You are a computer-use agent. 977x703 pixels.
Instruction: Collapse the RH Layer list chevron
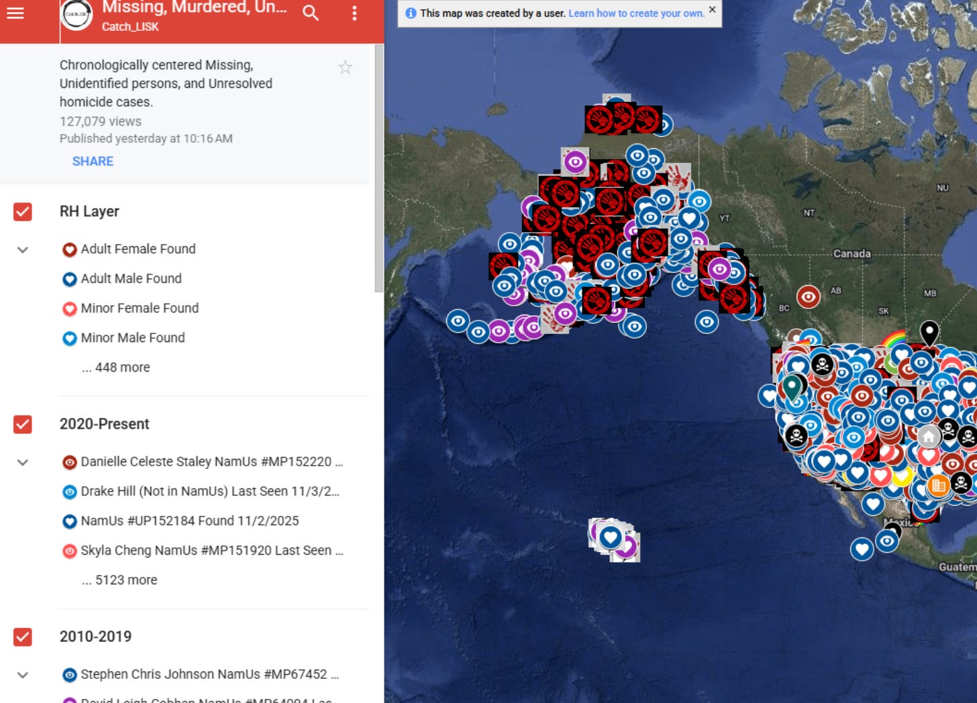[23, 250]
